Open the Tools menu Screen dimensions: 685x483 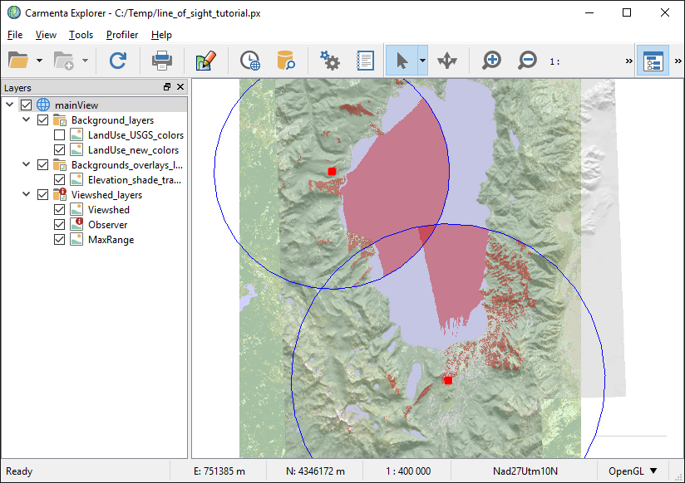point(81,35)
